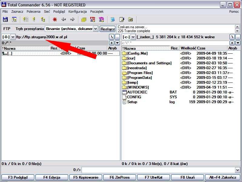Open the right panel [-c-] drive dropdown
Image resolution: width=242 pixels, height=182 pixels.
133,37
